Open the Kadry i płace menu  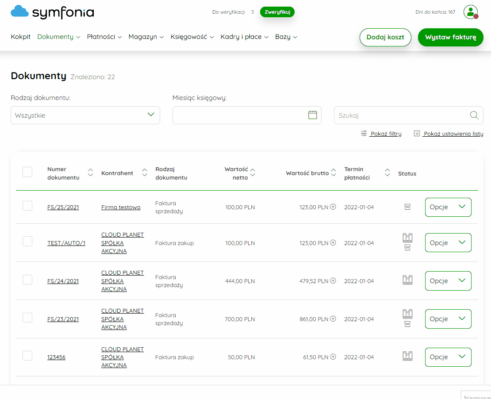click(244, 37)
